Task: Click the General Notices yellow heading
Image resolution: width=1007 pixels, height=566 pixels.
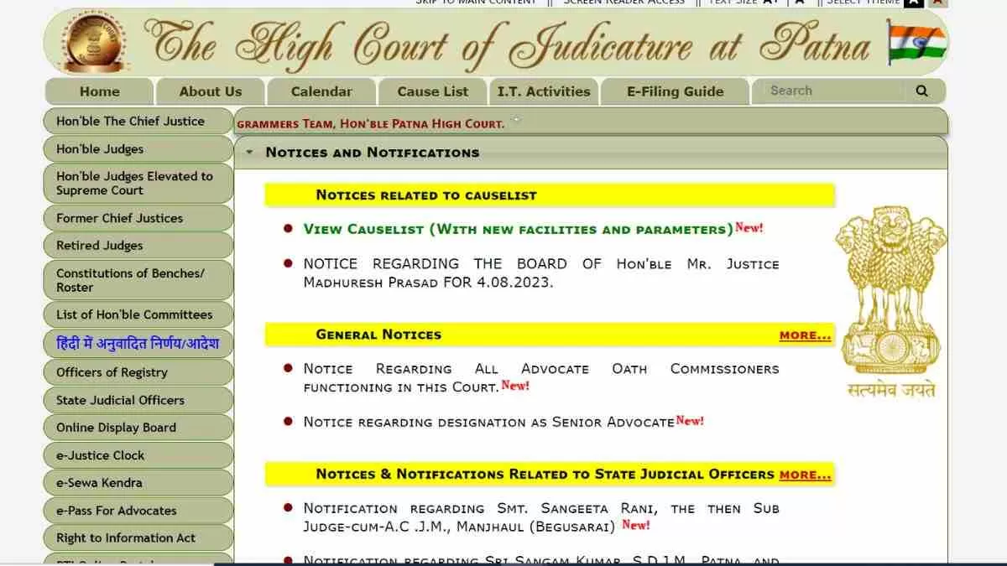Action: [x=378, y=335]
